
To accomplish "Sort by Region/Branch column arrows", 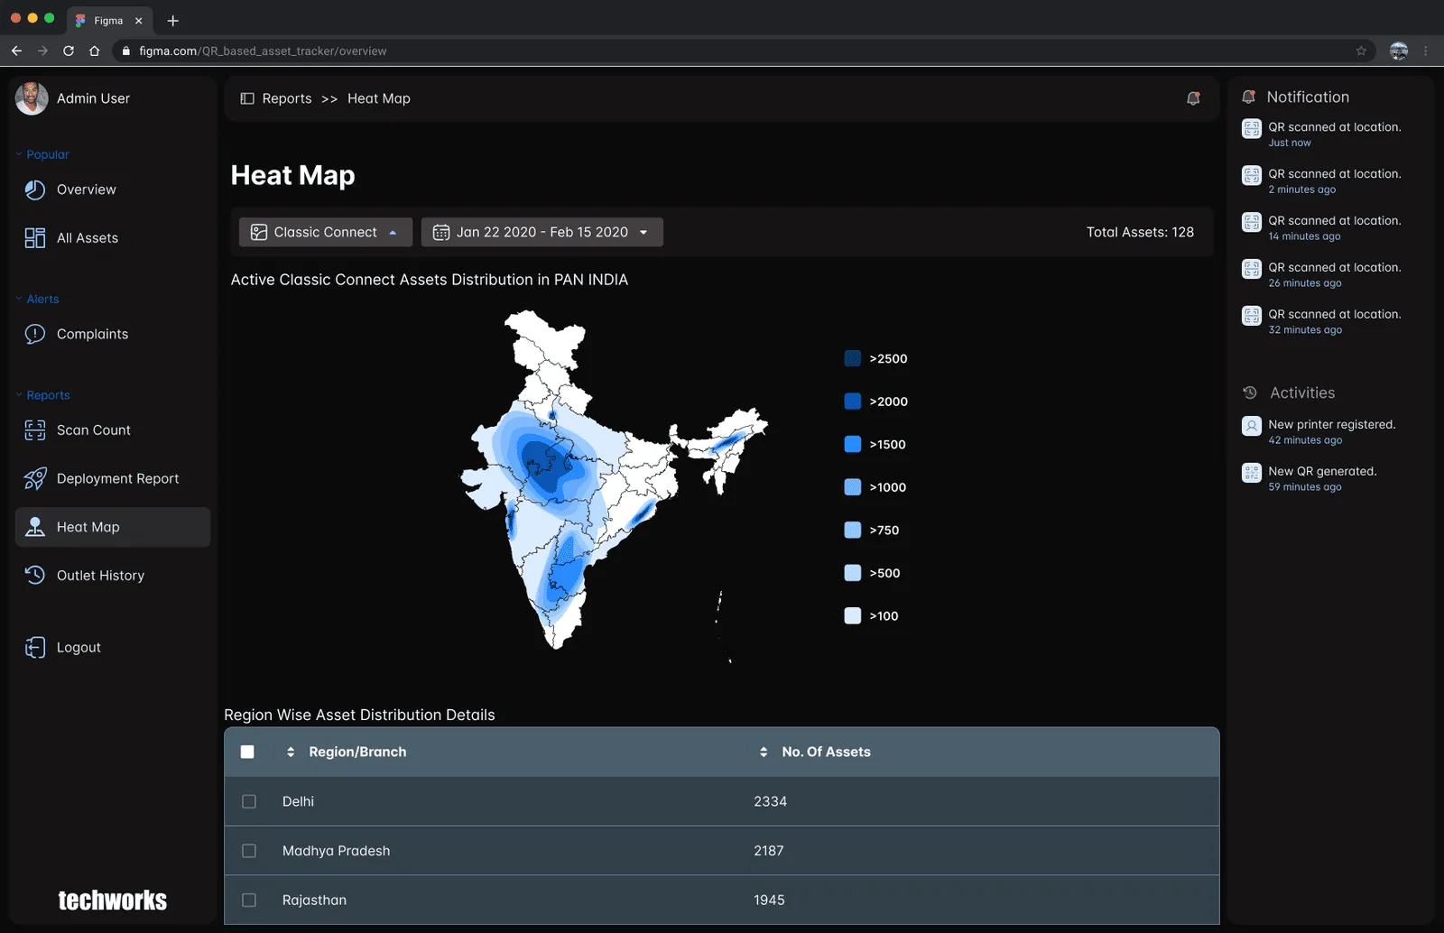I will coord(291,752).
